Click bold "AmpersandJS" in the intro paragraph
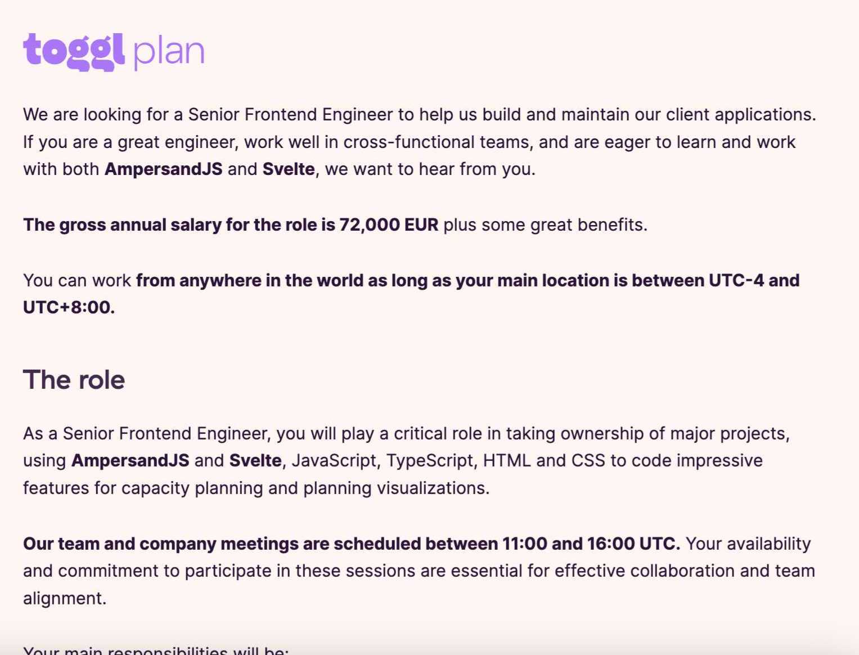Image resolution: width=859 pixels, height=655 pixels. pyautogui.click(x=163, y=169)
